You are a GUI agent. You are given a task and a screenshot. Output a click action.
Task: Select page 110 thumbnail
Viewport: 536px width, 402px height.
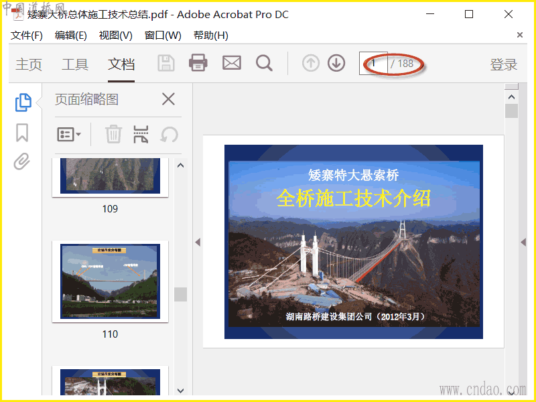click(x=110, y=281)
